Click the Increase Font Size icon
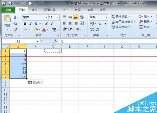The image size is (157, 113). [46, 24]
